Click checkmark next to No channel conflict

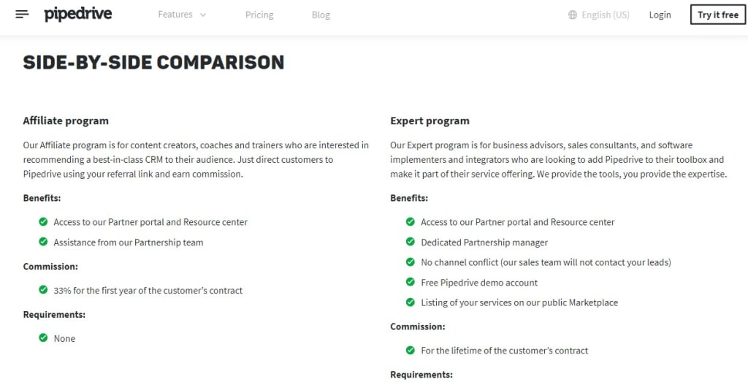(411, 261)
